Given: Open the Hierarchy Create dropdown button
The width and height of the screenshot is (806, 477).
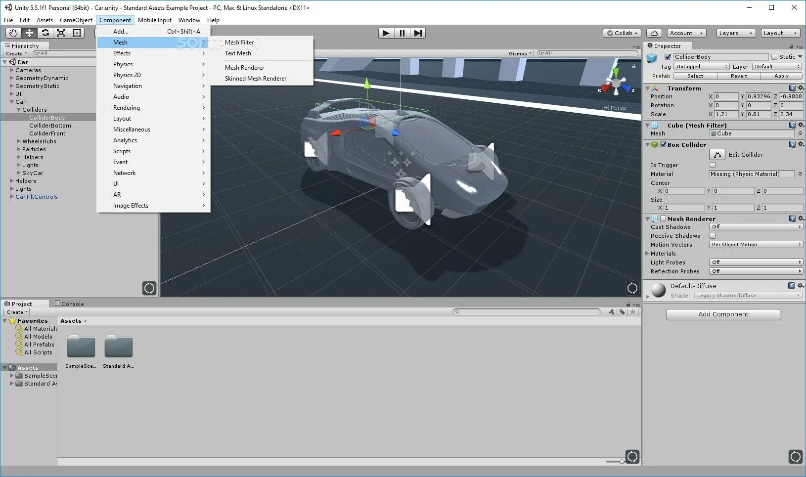Looking at the screenshot, I should (x=16, y=53).
